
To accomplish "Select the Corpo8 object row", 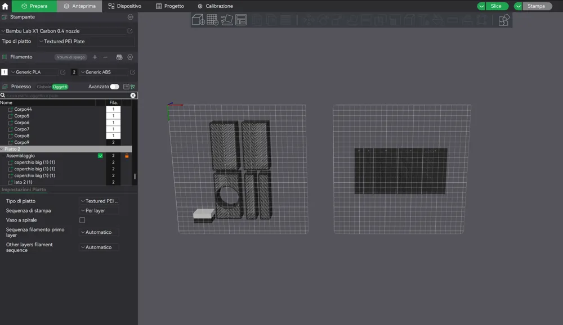I will pos(66,136).
